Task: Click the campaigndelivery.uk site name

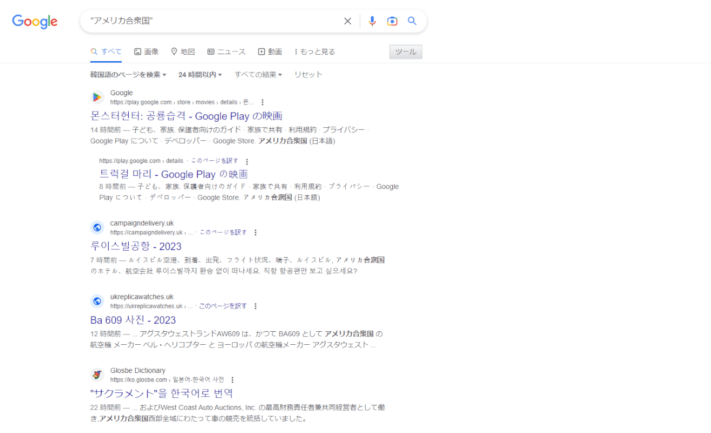Action: click(x=142, y=224)
